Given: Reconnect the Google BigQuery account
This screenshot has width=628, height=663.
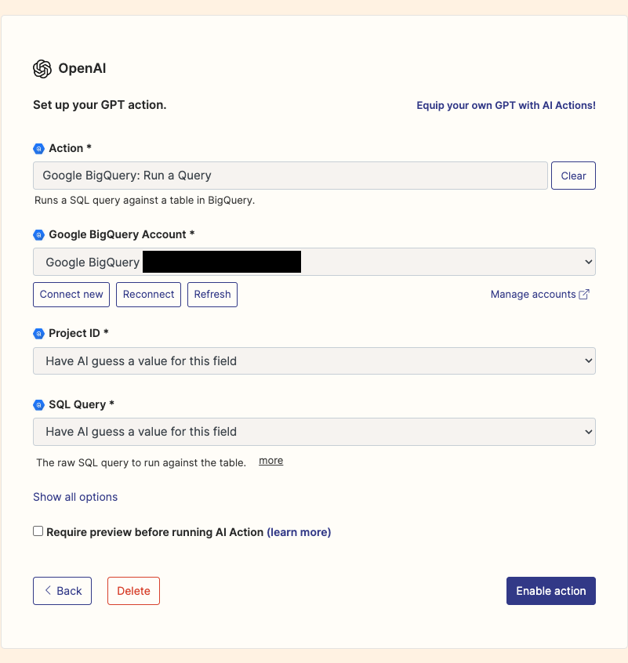Looking at the screenshot, I should 148,295.
